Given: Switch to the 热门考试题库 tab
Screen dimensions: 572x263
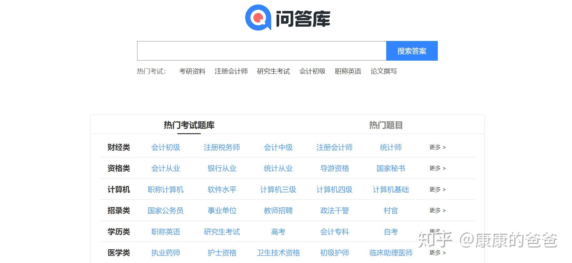Looking at the screenshot, I should [189, 125].
